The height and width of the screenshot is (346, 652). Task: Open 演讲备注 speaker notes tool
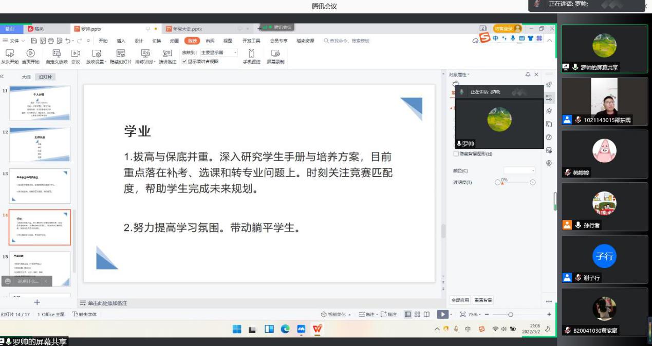[x=167, y=53]
